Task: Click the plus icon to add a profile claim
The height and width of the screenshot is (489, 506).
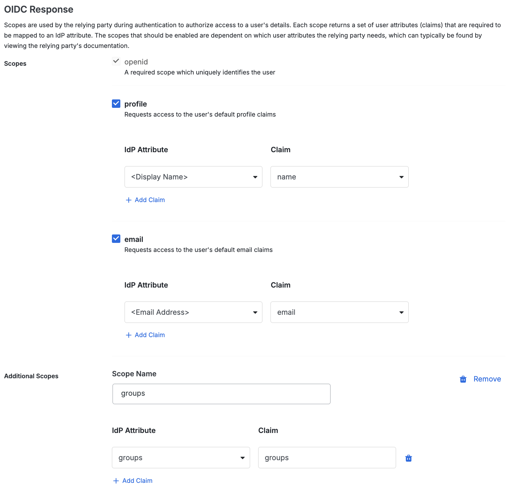Action: (128, 200)
